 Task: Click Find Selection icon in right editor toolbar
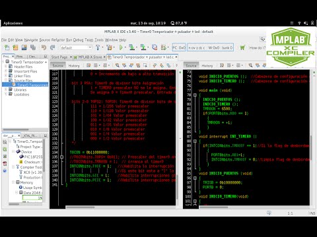tap(250, 65)
